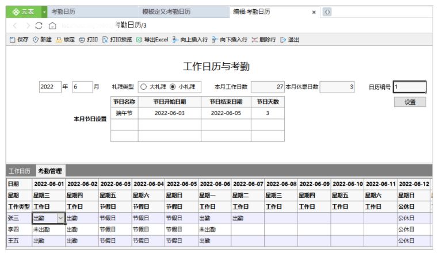Switch to the 工作日历 tab
Image resolution: width=439 pixels, height=257 pixels.
click(x=20, y=171)
